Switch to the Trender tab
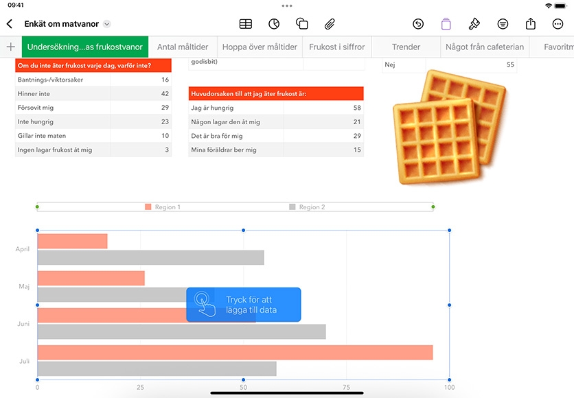Viewport: 574px width, 398px height. coord(406,47)
